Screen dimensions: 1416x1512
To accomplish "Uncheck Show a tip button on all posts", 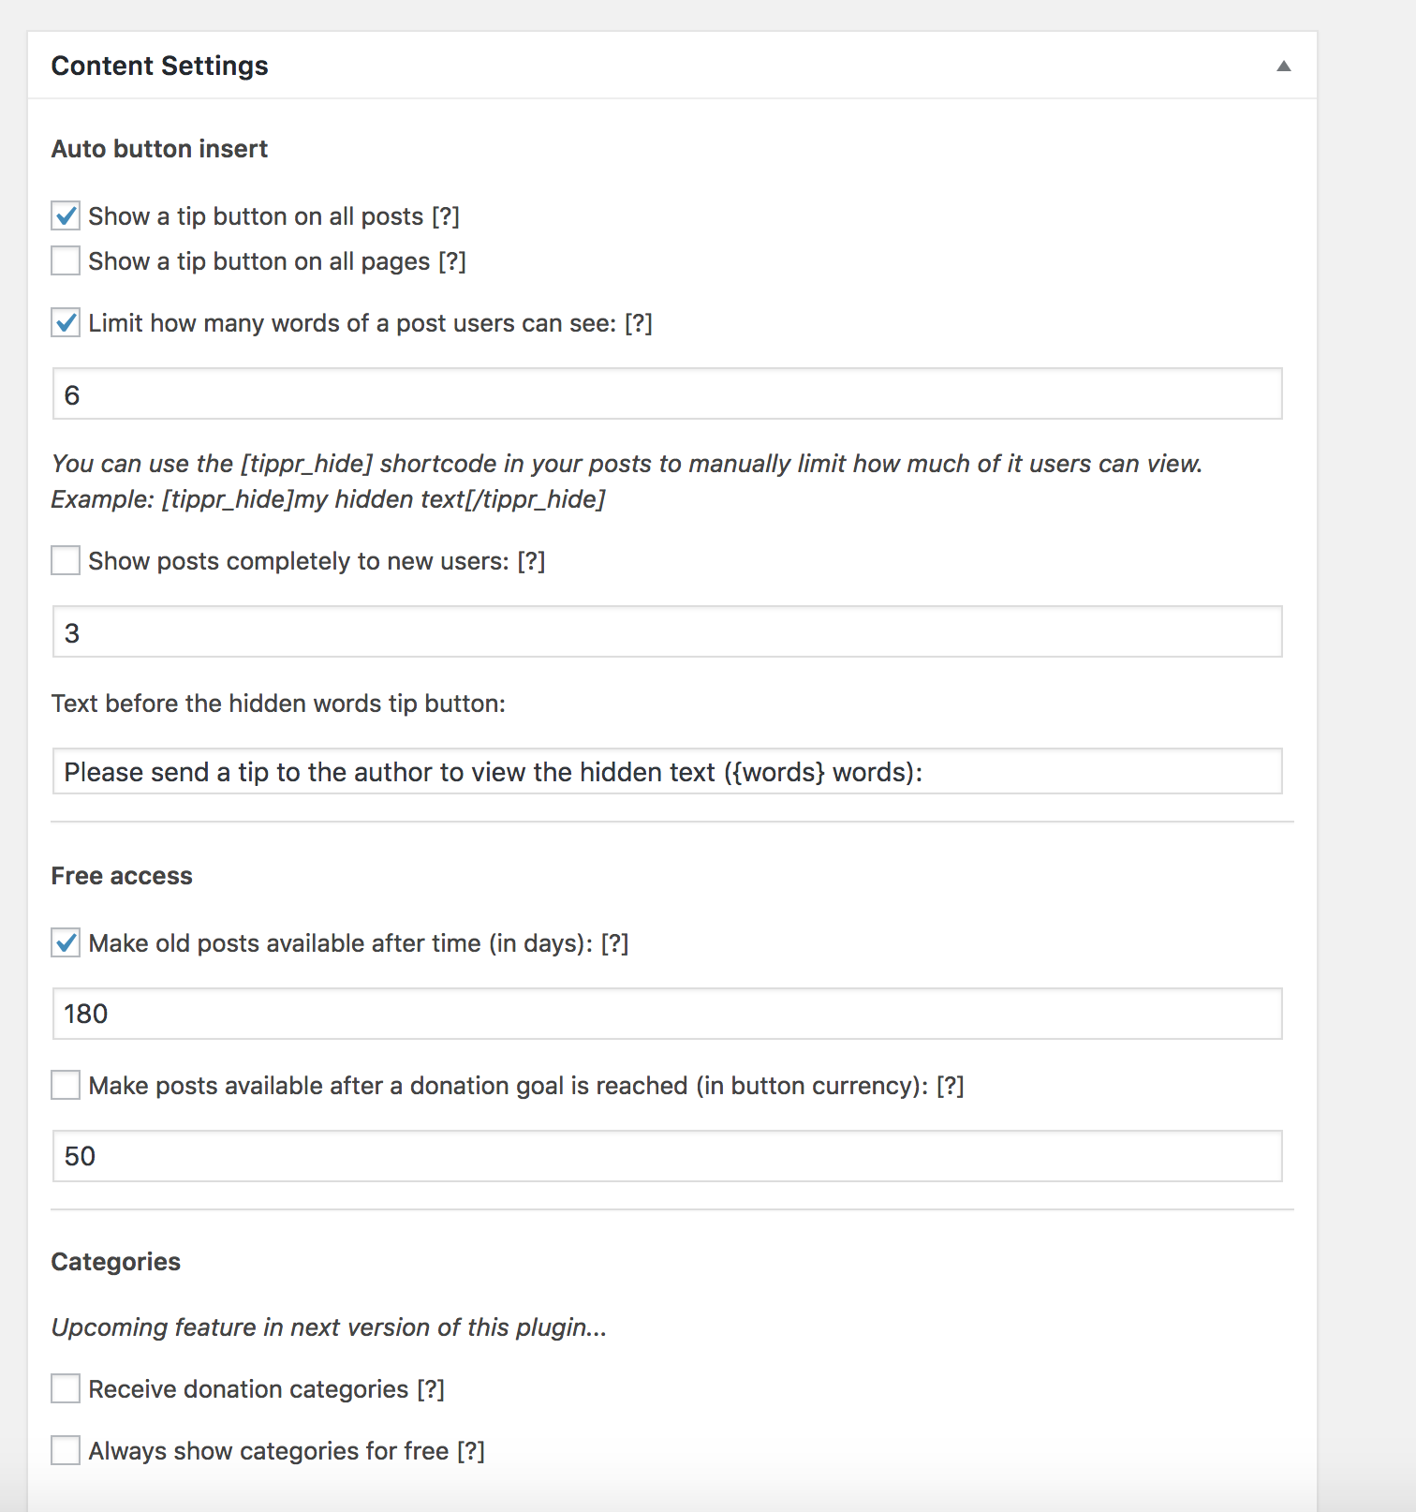I will [66, 215].
